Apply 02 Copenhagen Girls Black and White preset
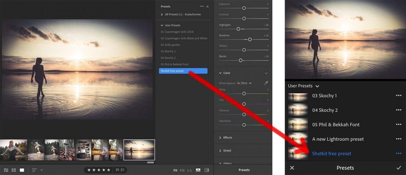The width and height of the screenshot is (406, 175). point(184,38)
